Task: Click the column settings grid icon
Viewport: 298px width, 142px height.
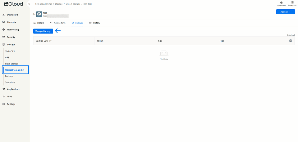Action: 291,41
